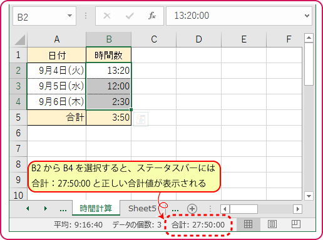This screenshot has height=240, width=323.
Task: Click the Select All corner triangle
Action: pyautogui.click(x=20, y=39)
